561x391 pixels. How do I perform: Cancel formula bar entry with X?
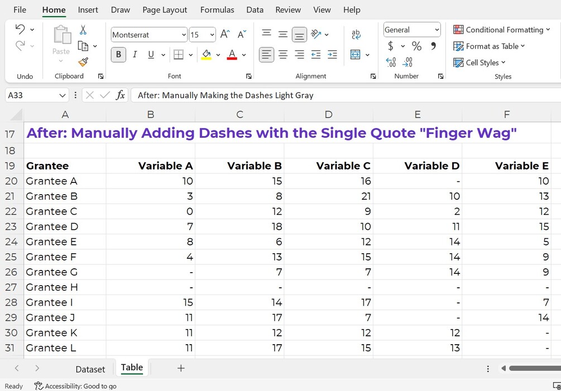tap(90, 95)
